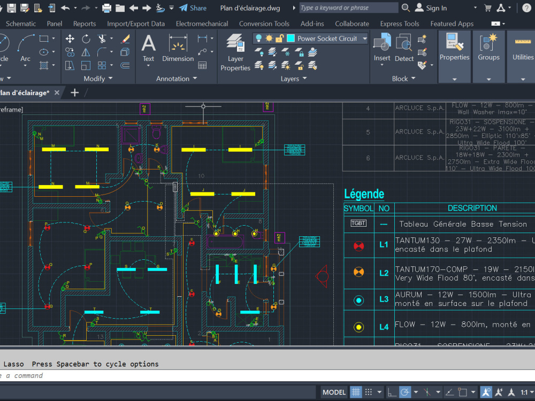Click Sign In
This screenshot has width=535, height=401.
point(431,8)
